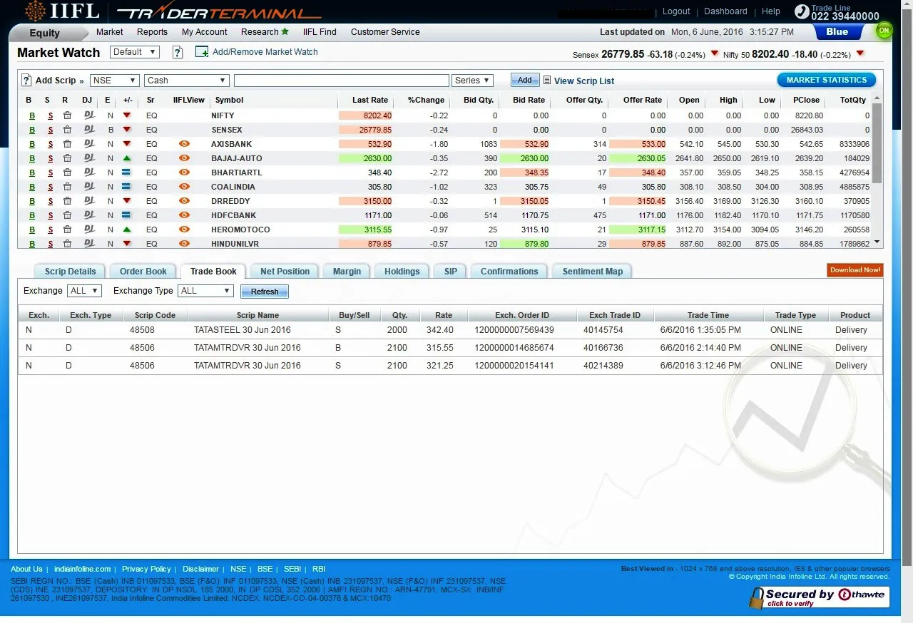This screenshot has width=913, height=623.
Task: Click the Add/Remove Market Watch plus icon
Action: point(202,52)
